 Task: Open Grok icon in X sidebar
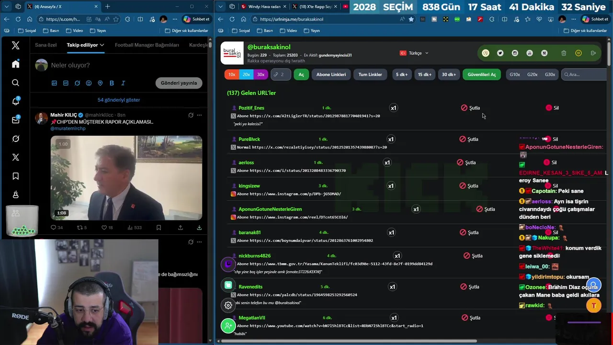click(x=16, y=138)
